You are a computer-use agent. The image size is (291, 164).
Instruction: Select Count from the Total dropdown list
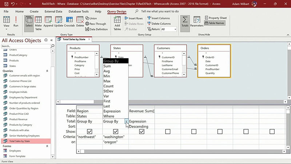coord(116,86)
